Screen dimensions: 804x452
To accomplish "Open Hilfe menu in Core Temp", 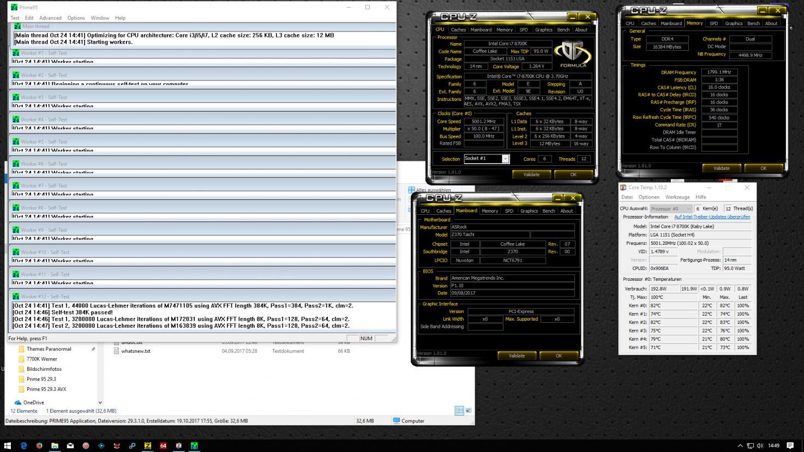I will pos(701,197).
